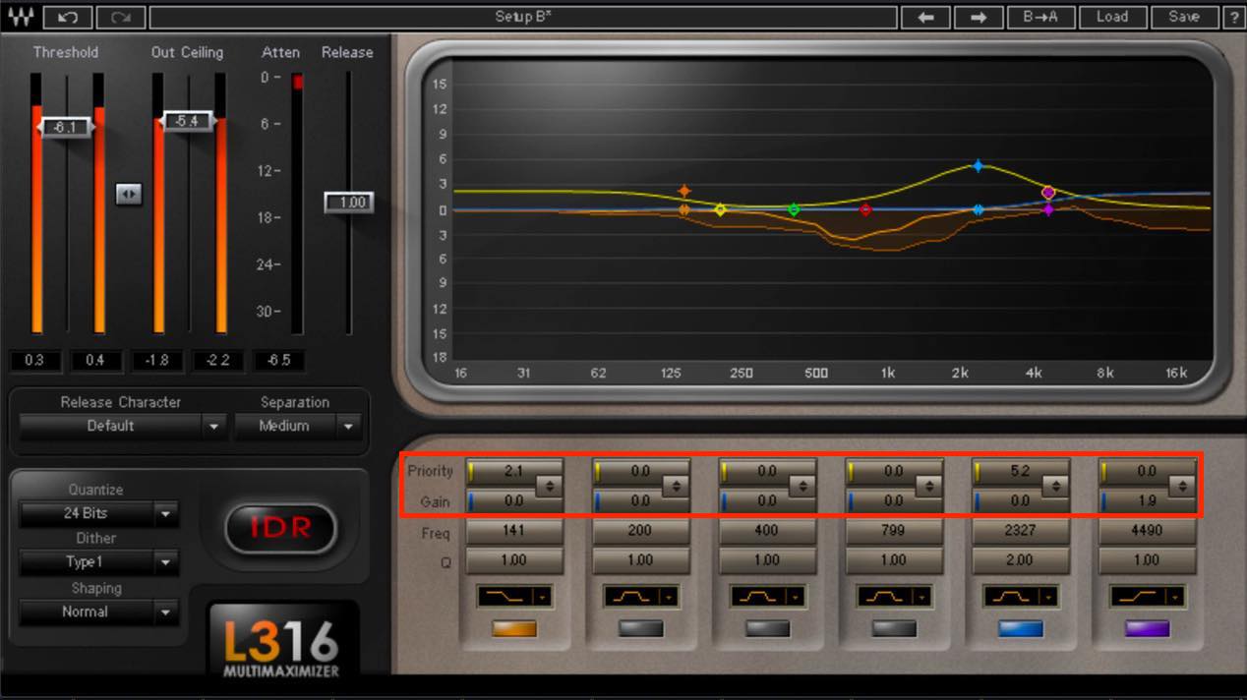1247x700 pixels.
Task: Toggle the orange 141 Hz band button
Action: point(513,628)
